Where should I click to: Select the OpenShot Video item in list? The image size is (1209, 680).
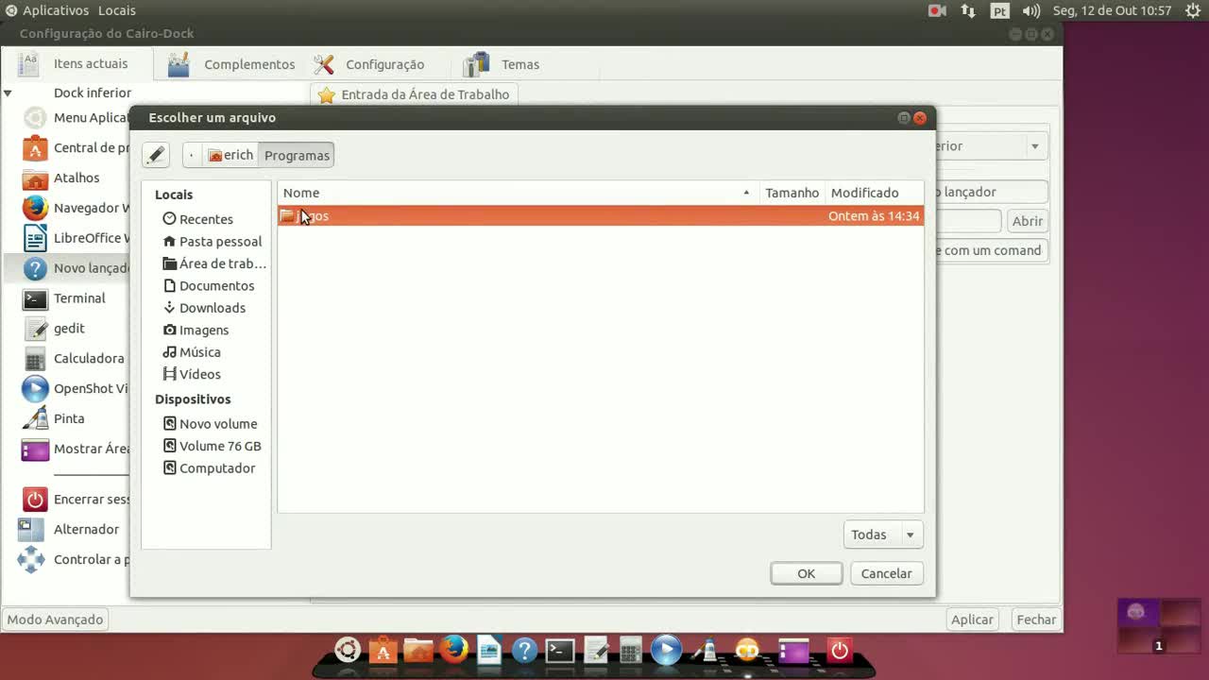click(x=76, y=388)
